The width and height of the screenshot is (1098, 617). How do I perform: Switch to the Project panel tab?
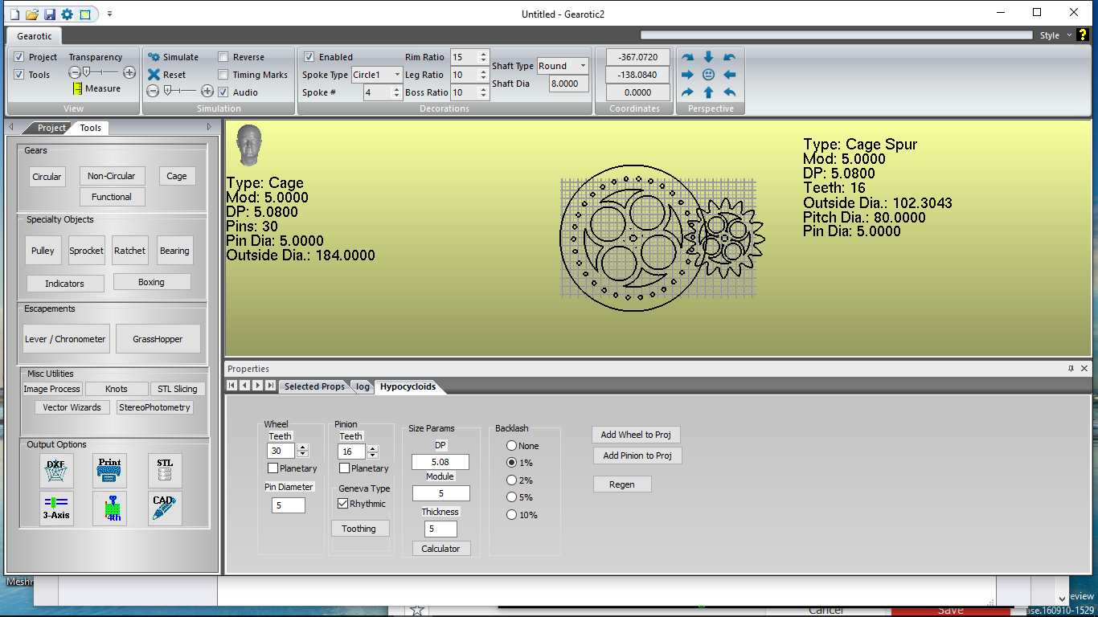[x=51, y=128]
